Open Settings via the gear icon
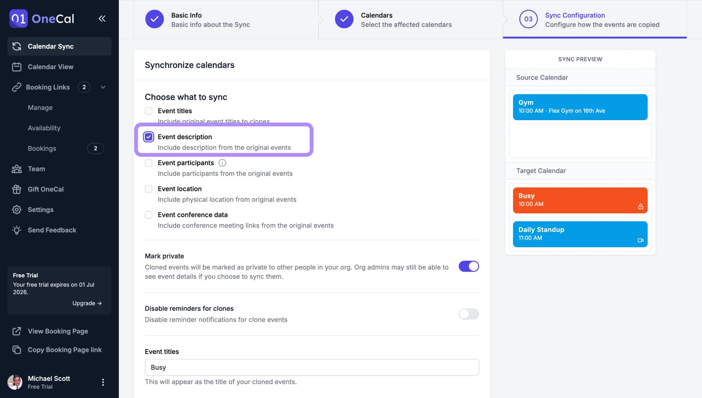Viewport: 702px width, 398px height. click(16, 210)
